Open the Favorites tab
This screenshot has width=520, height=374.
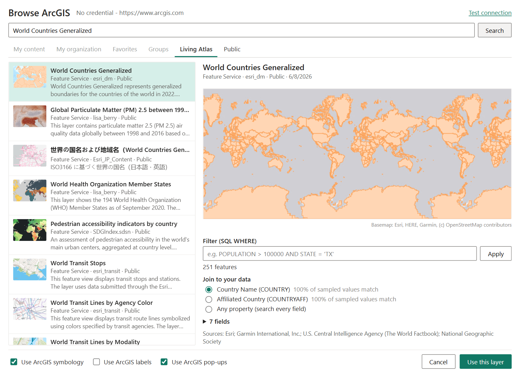(125, 49)
